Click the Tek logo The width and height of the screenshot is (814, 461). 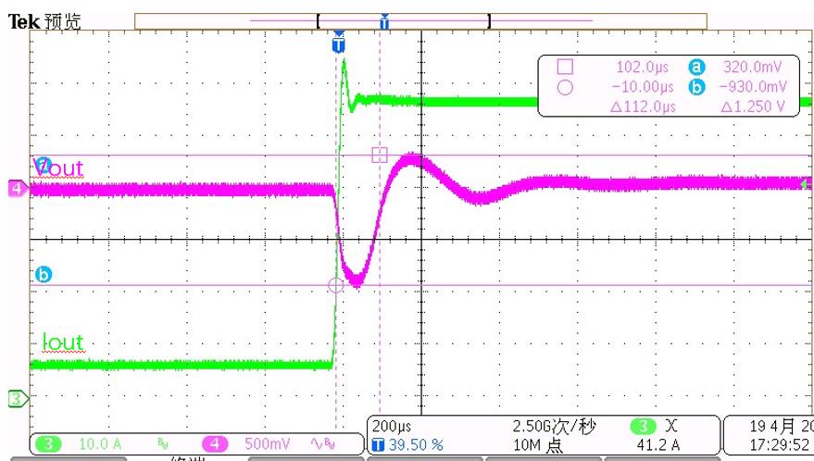pyautogui.click(x=23, y=21)
